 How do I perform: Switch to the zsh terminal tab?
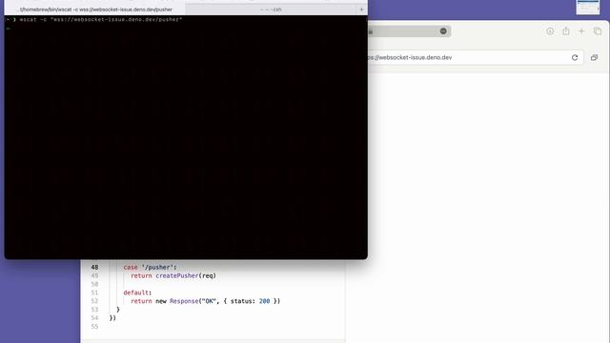pos(271,10)
